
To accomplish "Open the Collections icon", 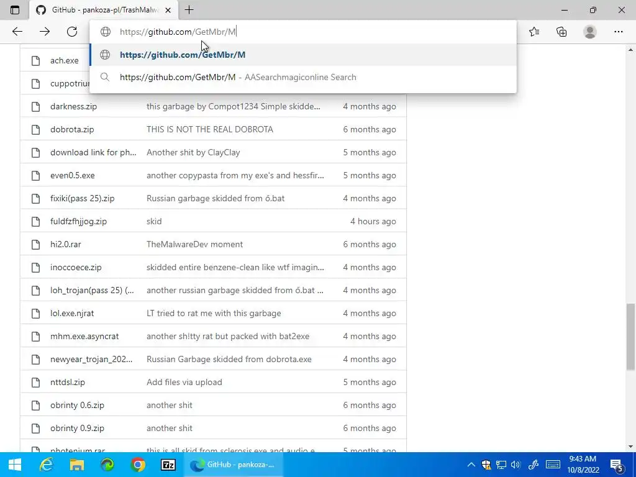I will point(561,32).
